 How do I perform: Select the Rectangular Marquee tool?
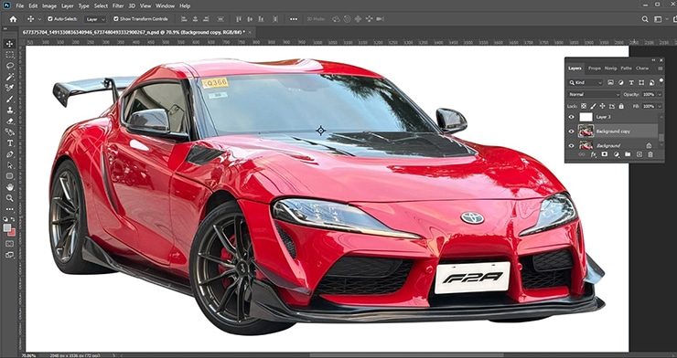[9, 55]
